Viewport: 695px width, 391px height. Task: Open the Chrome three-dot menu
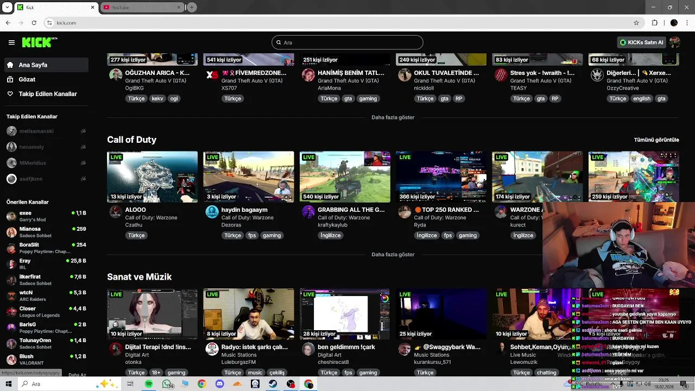[687, 23]
